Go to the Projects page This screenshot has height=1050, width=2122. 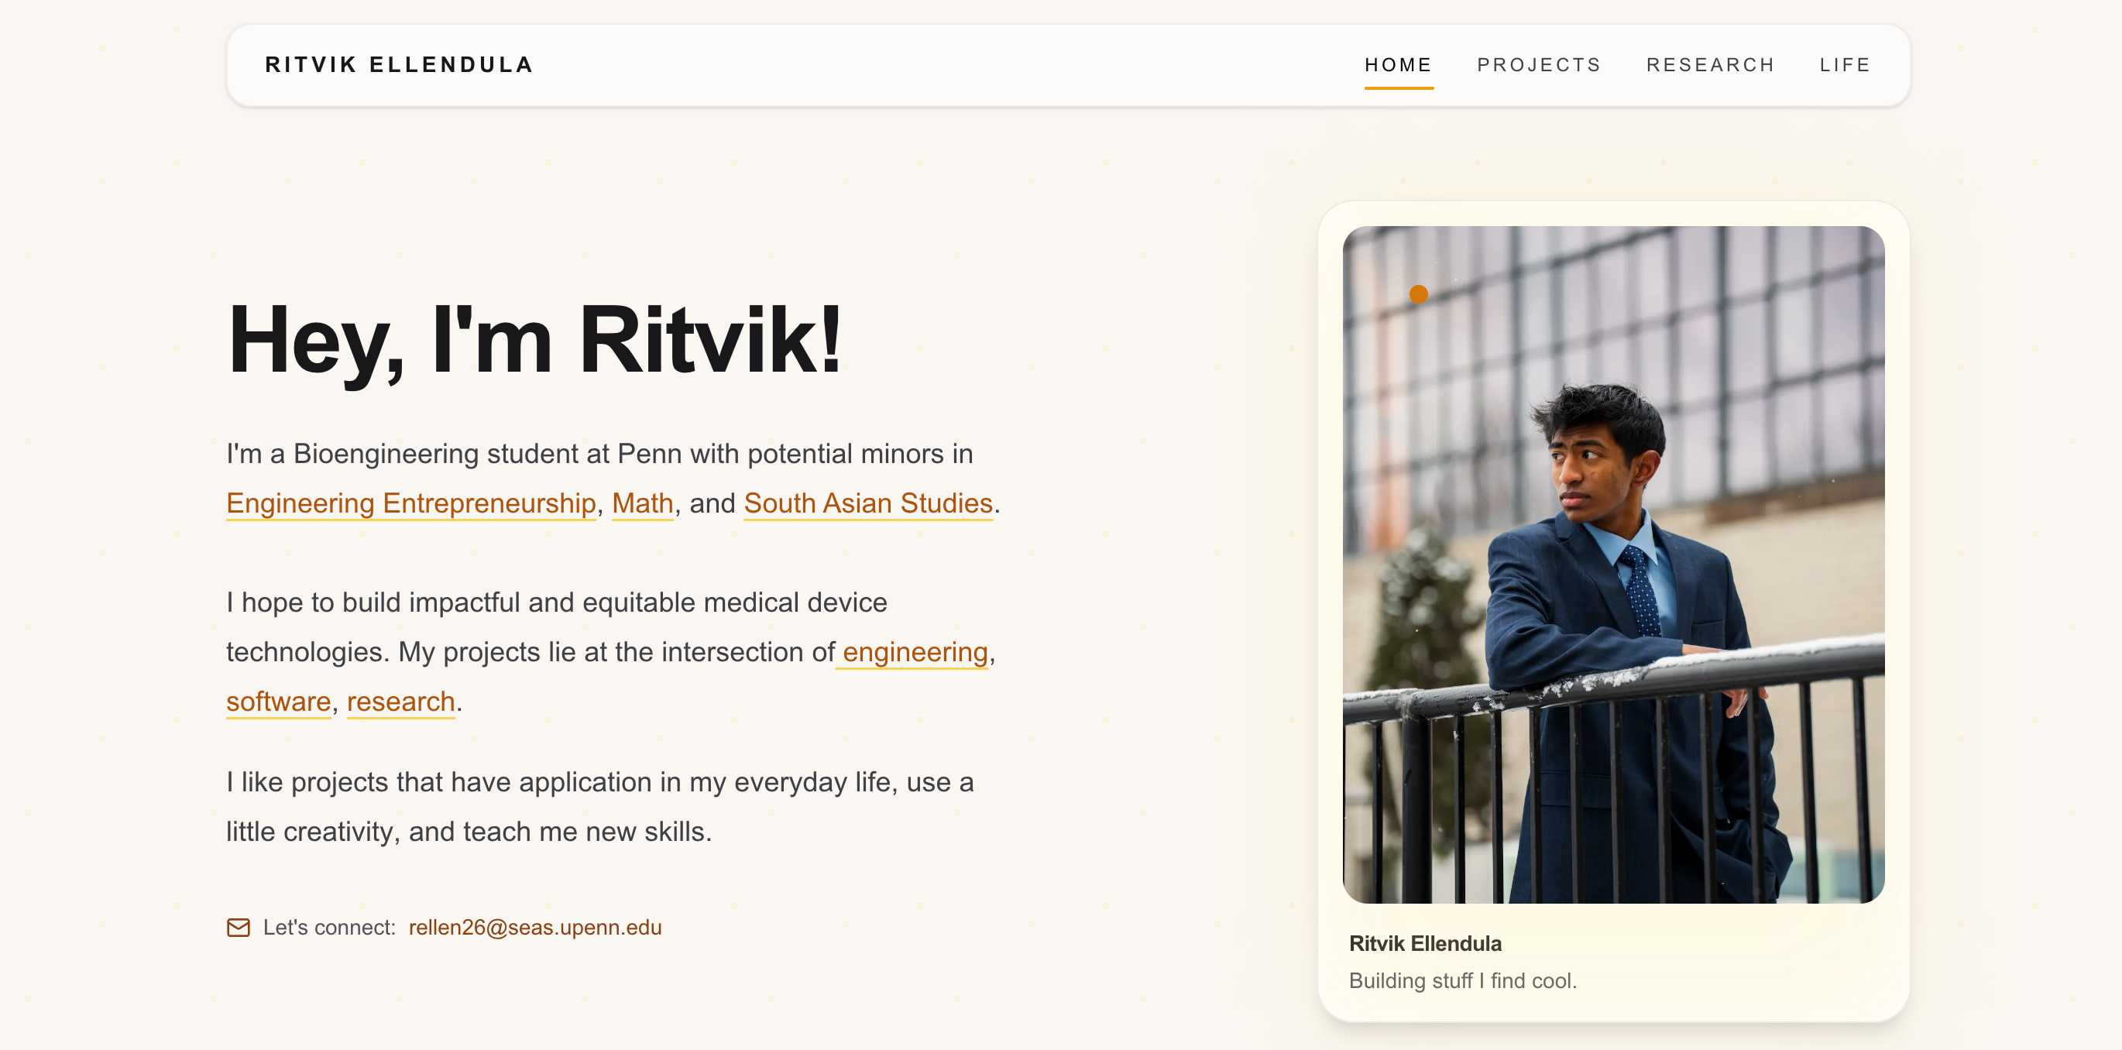point(1539,65)
